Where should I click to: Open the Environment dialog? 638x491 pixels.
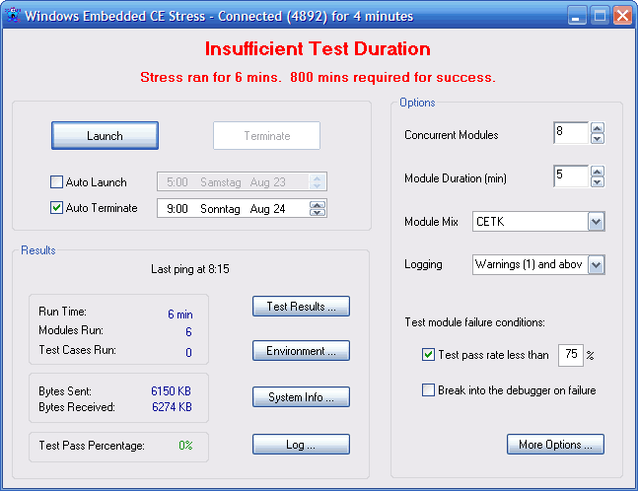(x=301, y=351)
